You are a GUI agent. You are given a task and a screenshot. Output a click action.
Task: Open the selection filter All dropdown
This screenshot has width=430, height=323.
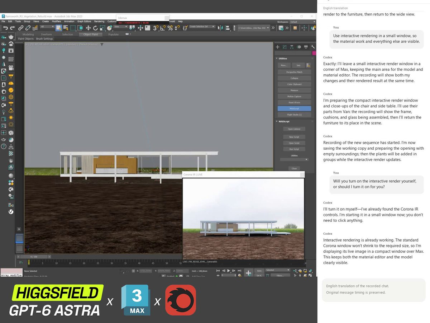[47, 27]
